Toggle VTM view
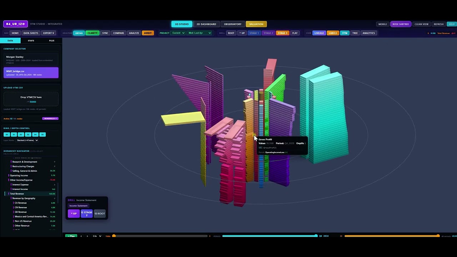Screen dimensions: 457x257 pos(345,33)
